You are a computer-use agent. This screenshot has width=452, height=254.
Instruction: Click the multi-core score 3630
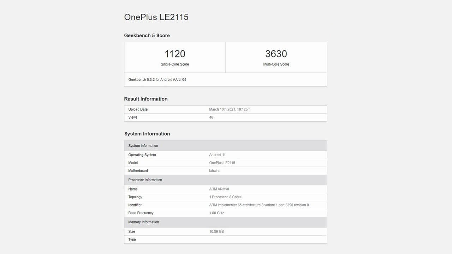(x=276, y=54)
